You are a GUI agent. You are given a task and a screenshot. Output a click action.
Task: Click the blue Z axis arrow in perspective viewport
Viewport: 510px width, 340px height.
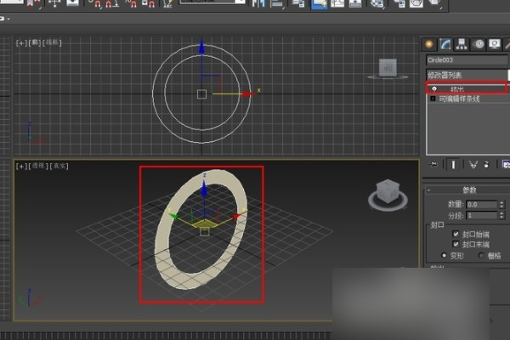204,189
